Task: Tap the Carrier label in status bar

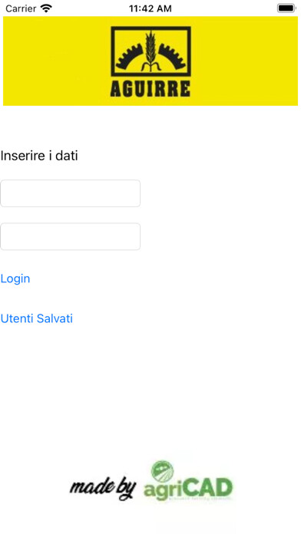Action: (x=21, y=8)
